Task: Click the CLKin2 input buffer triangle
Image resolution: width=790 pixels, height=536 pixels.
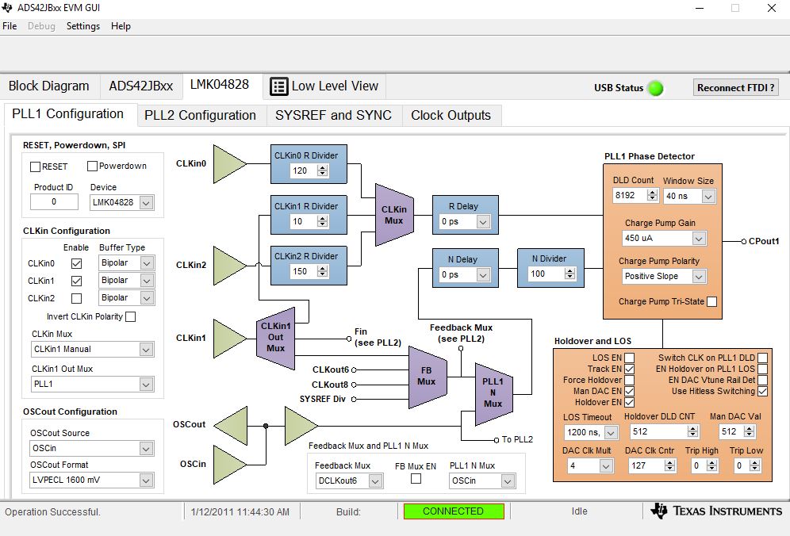Action: pos(229,266)
